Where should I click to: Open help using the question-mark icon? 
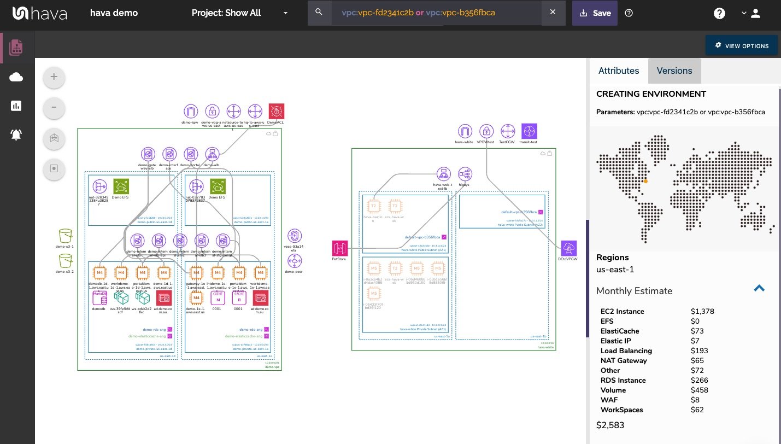719,13
